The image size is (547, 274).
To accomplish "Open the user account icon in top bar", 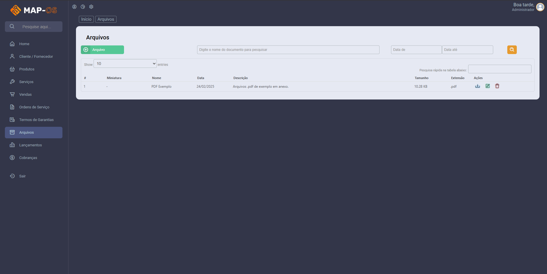I will click(x=74, y=7).
